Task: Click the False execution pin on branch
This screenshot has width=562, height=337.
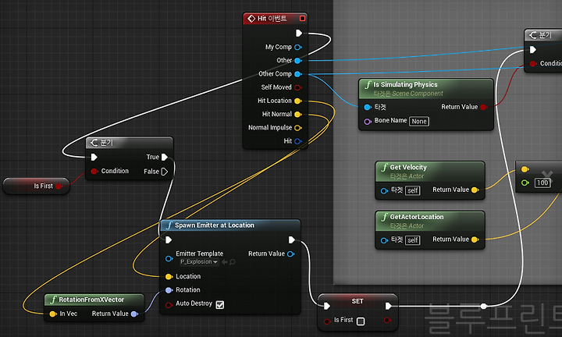Action: pos(165,172)
